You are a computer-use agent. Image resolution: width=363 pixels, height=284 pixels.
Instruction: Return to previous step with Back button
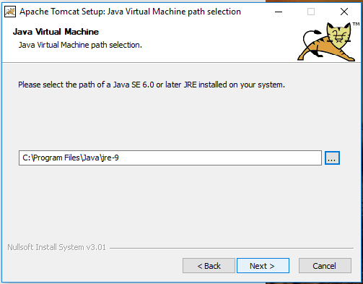tap(209, 266)
